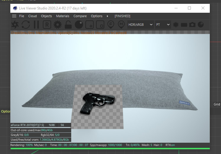Click the dark sphere icon at the toolbar end
Screen dimensions: 221x154
click(201, 25)
